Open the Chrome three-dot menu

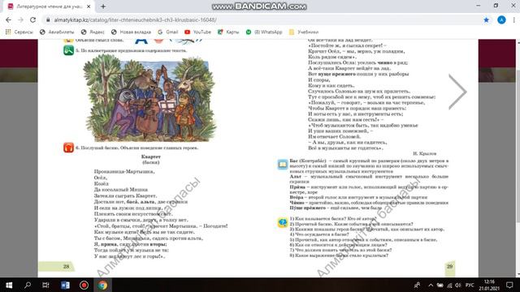(x=514, y=19)
